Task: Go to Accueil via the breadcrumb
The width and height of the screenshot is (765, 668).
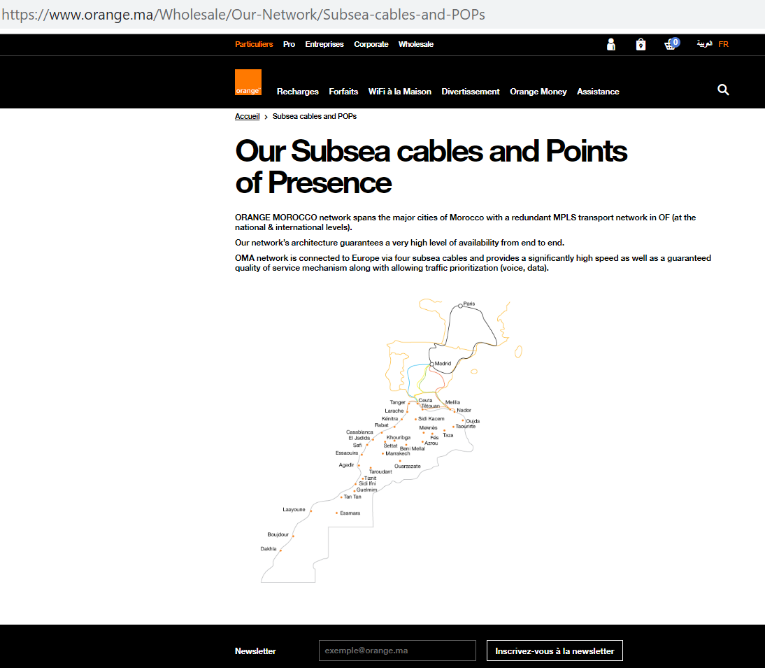Action: (248, 116)
